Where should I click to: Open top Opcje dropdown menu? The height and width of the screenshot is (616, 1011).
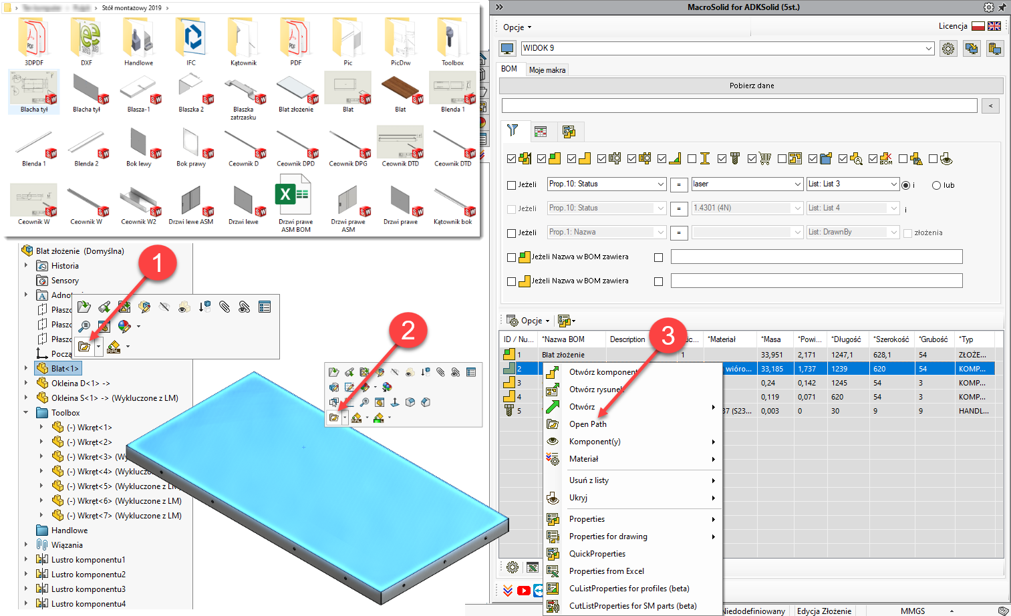coord(517,27)
